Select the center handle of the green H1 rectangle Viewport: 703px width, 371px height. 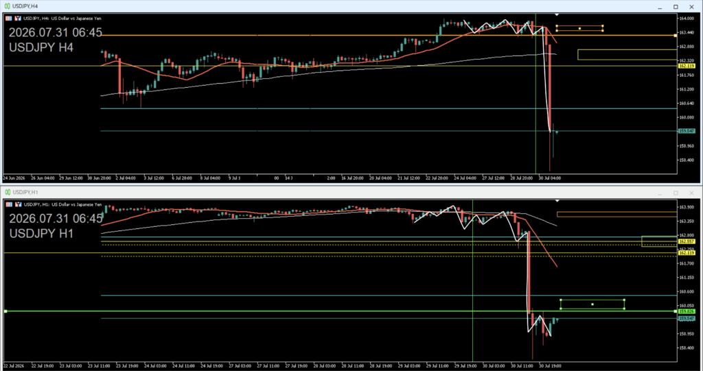(592, 304)
